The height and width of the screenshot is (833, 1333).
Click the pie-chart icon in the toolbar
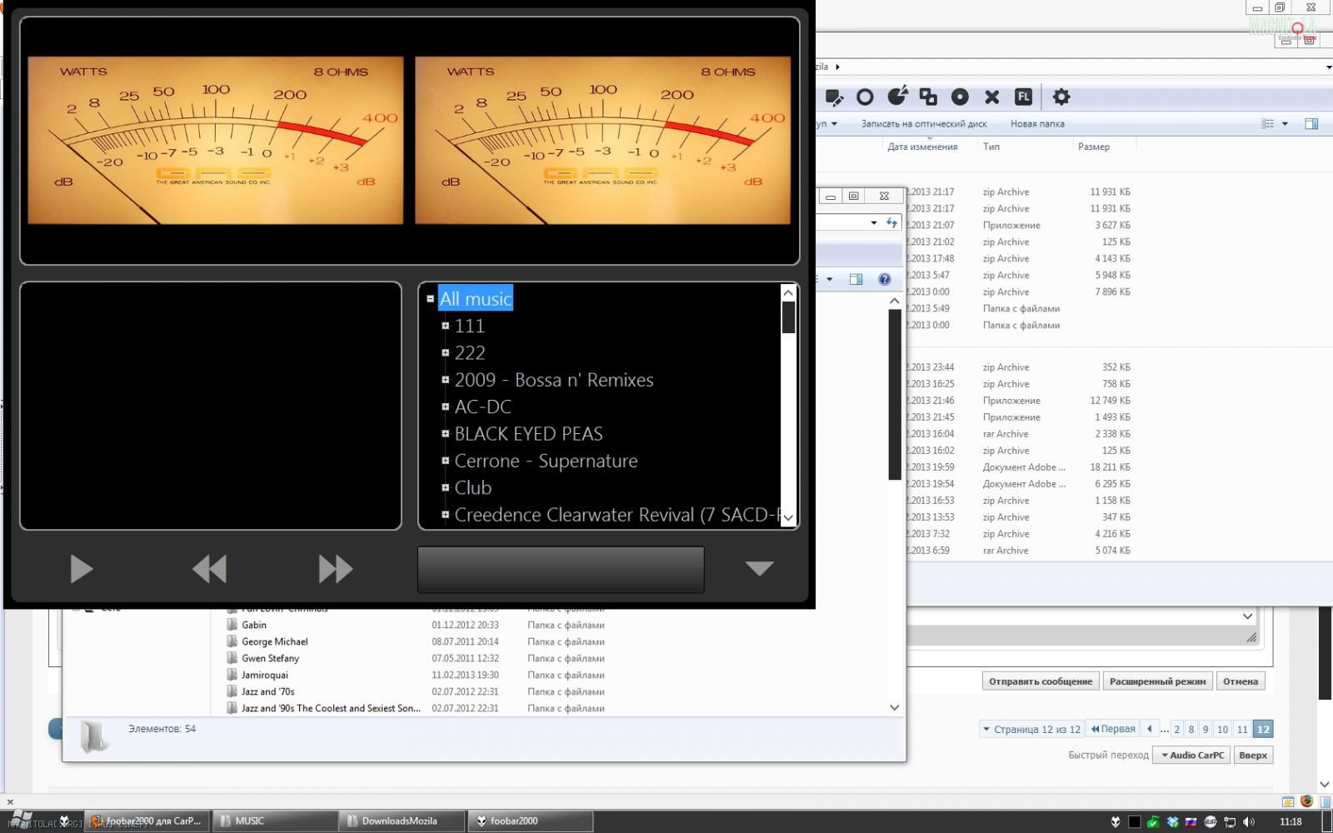896,97
